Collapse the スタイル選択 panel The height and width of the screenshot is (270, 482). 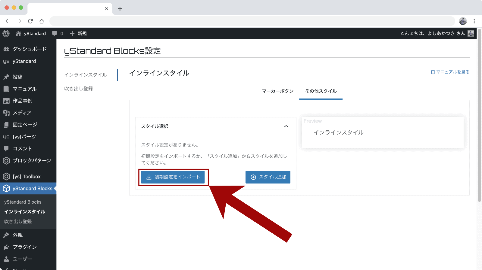coord(286,126)
